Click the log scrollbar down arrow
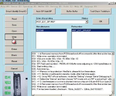116x96 pixels. click(113, 93)
